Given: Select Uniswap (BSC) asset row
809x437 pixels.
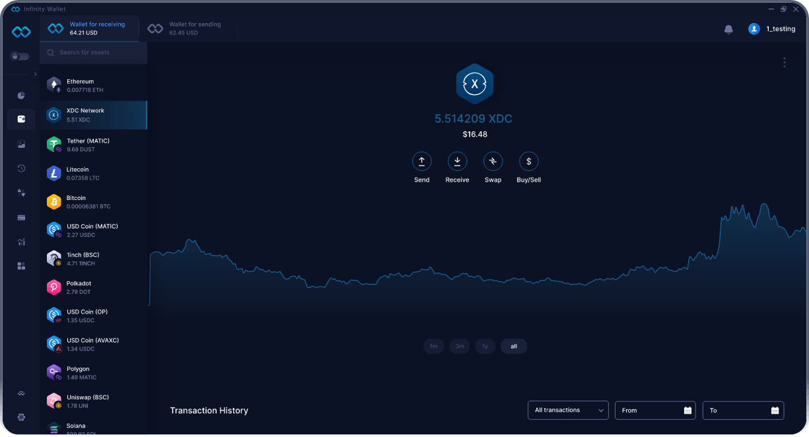Looking at the screenshot, I should pos(94,401).
